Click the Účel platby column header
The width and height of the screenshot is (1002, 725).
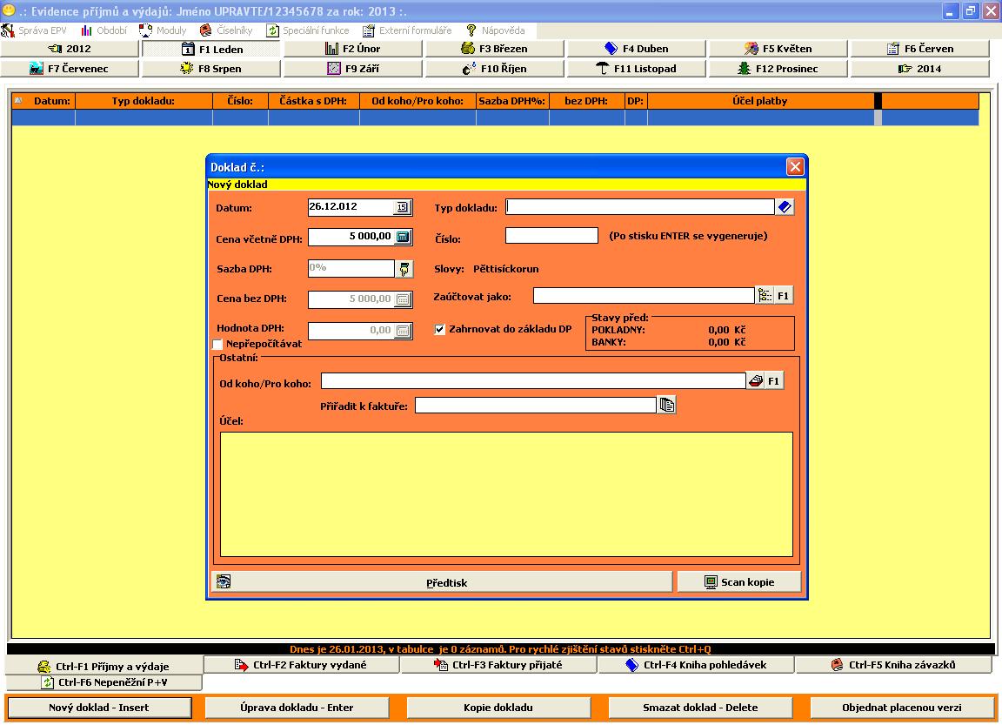click(760, 101)
